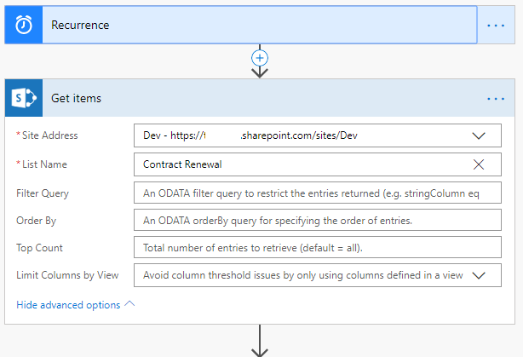This screenshot has width=523, height=357.
Task: Clear the Contract Renewal list name
Action: (x=479, y=164)
